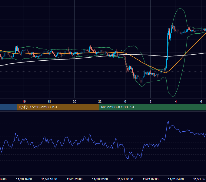Screen dimensions: 206x182
Task: Click the 11/20 20:00 date label
Action: [75, 179]
